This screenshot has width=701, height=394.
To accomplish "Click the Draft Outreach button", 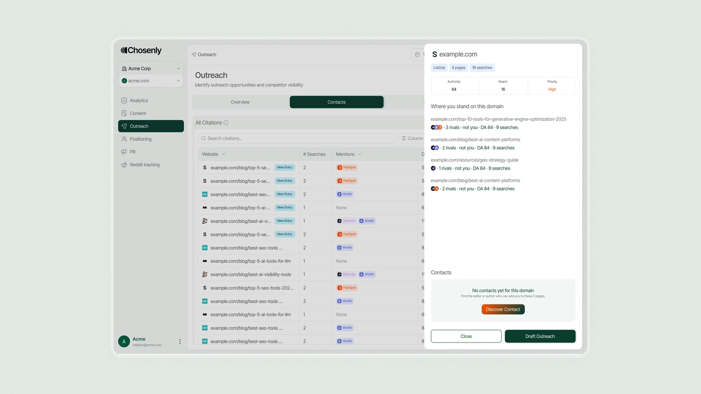I will click(540, 336).
